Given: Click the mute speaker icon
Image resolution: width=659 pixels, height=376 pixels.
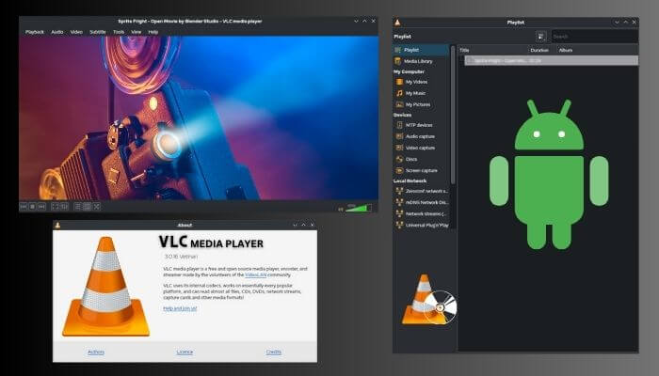Looking at the screenshot, I should coord(340,208).
